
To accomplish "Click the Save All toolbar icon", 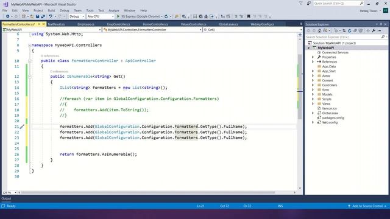I will pyautogui.click(x=43, y=16).
